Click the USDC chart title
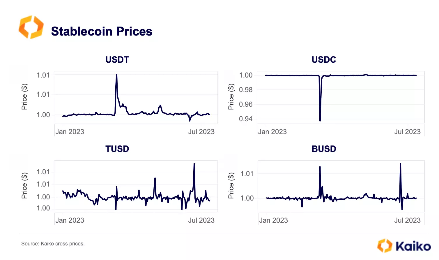Viewport: 439px width, 260px height. [x=324, y=60]
